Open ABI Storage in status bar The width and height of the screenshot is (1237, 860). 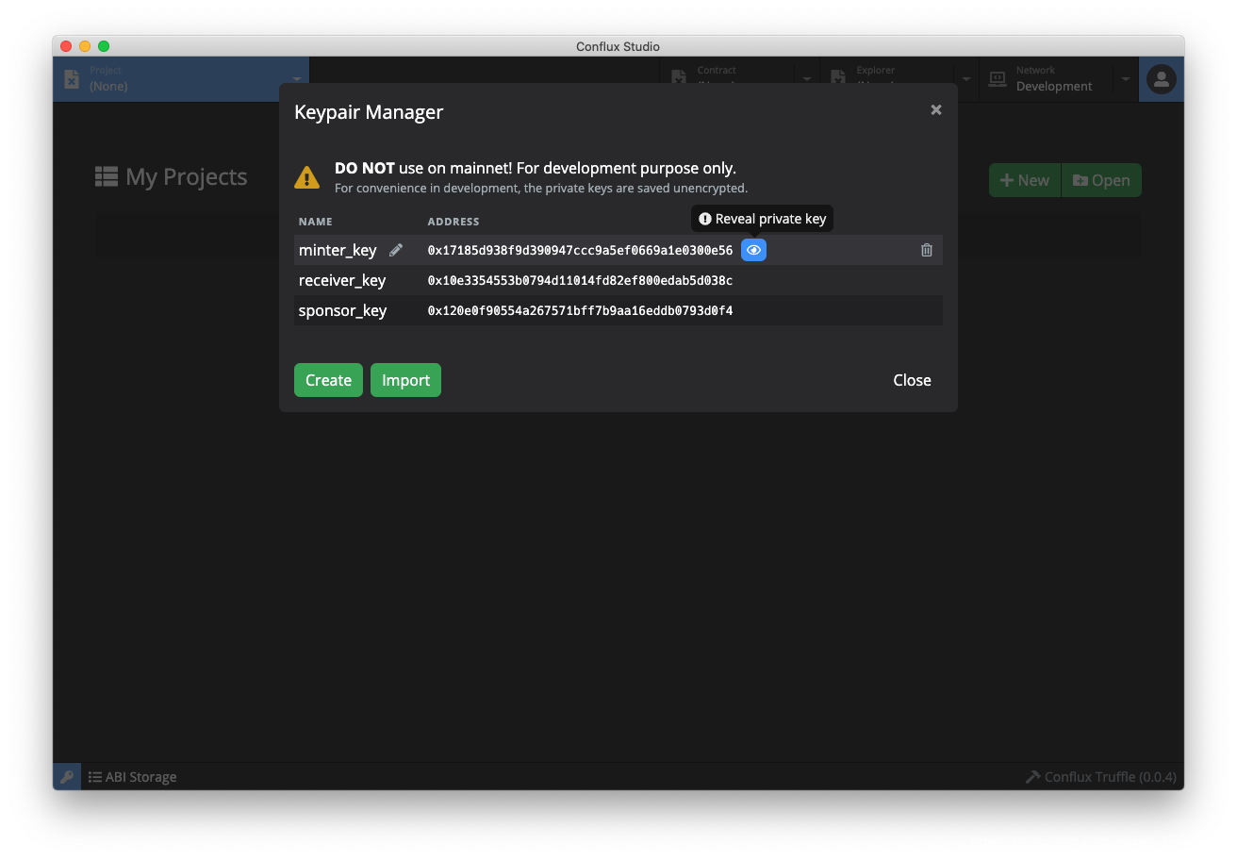coord(133,777)
